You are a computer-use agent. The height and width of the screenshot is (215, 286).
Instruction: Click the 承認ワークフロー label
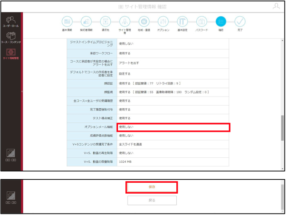[x=101, y=53]
